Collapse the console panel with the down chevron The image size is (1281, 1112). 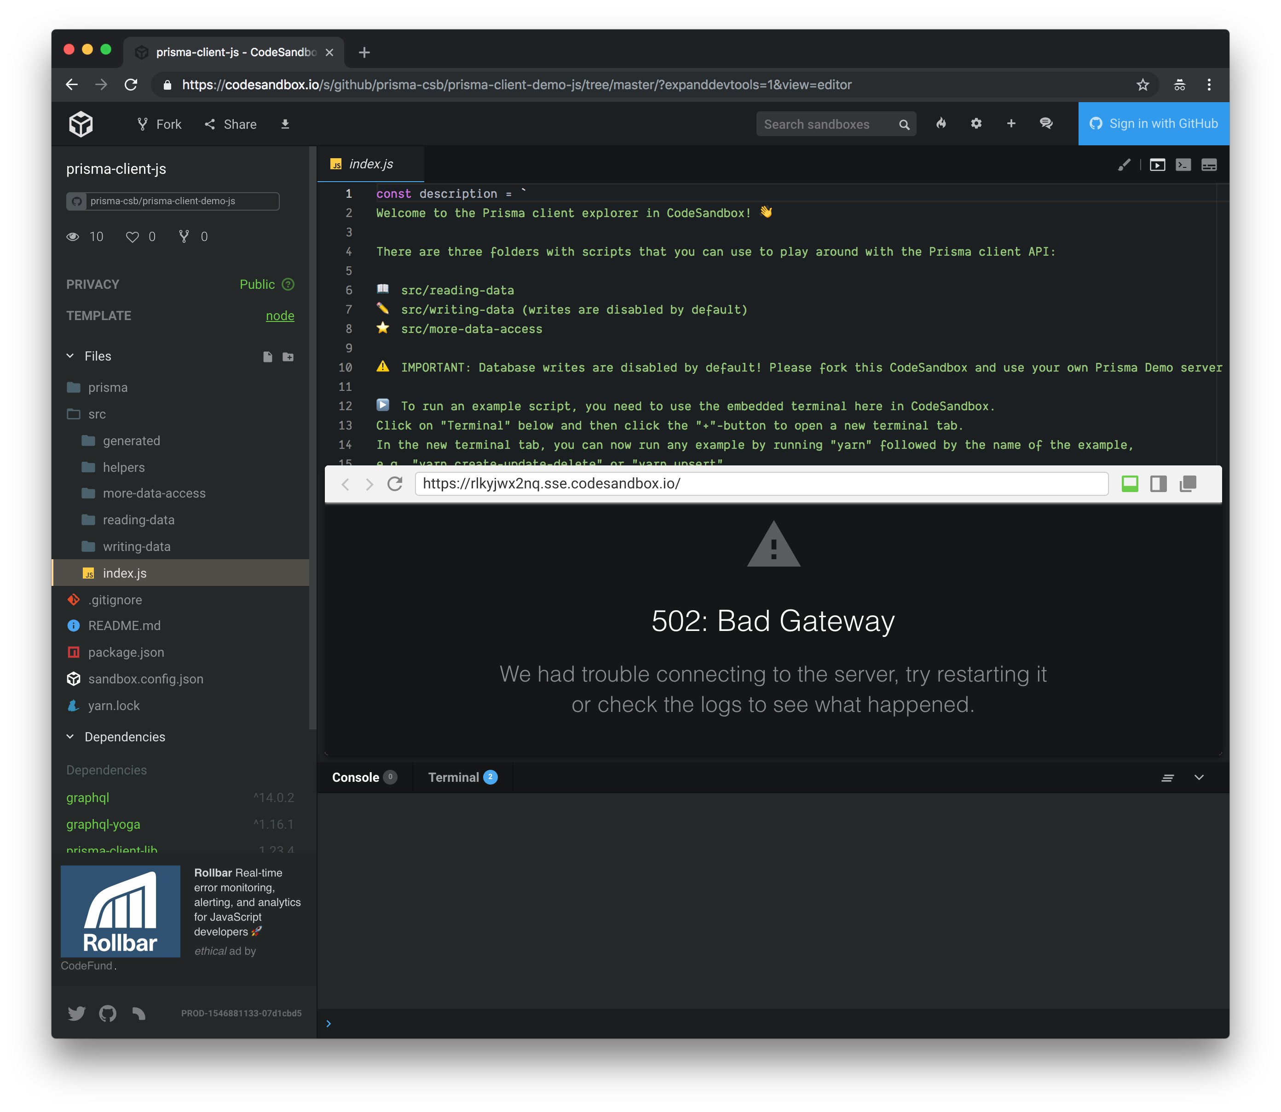click(1200, 777)
